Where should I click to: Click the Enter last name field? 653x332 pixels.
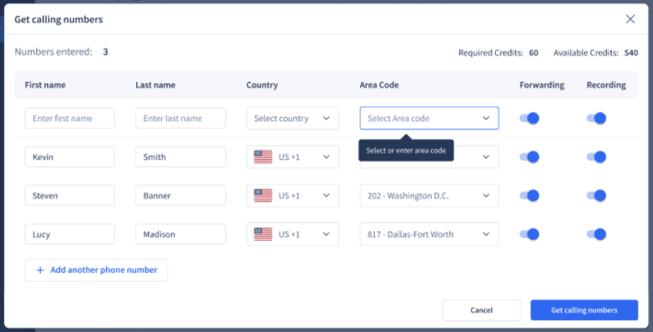click(x=180, y=118)
